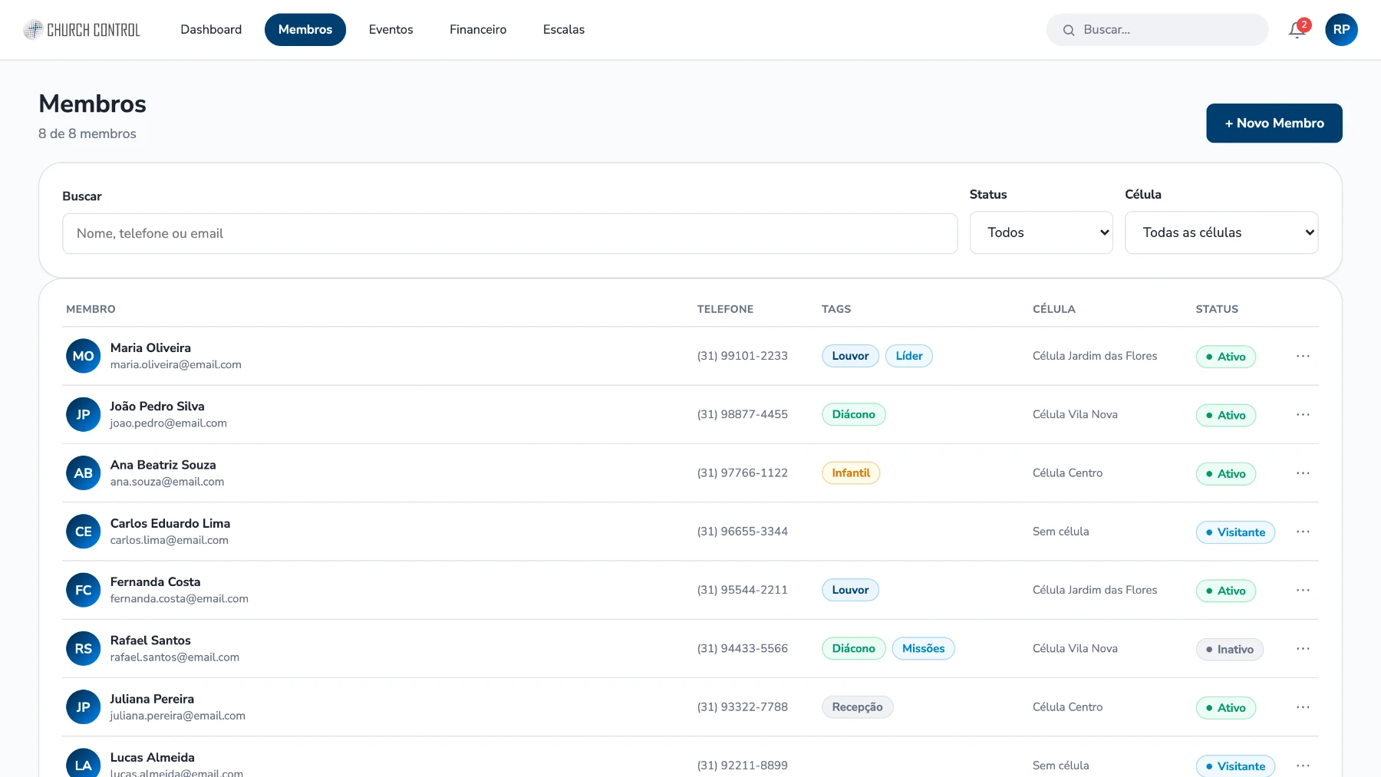Click the name Ana Beatriz Souza
The width and height of the screenshot is (1381, 777).
point(163,465)
